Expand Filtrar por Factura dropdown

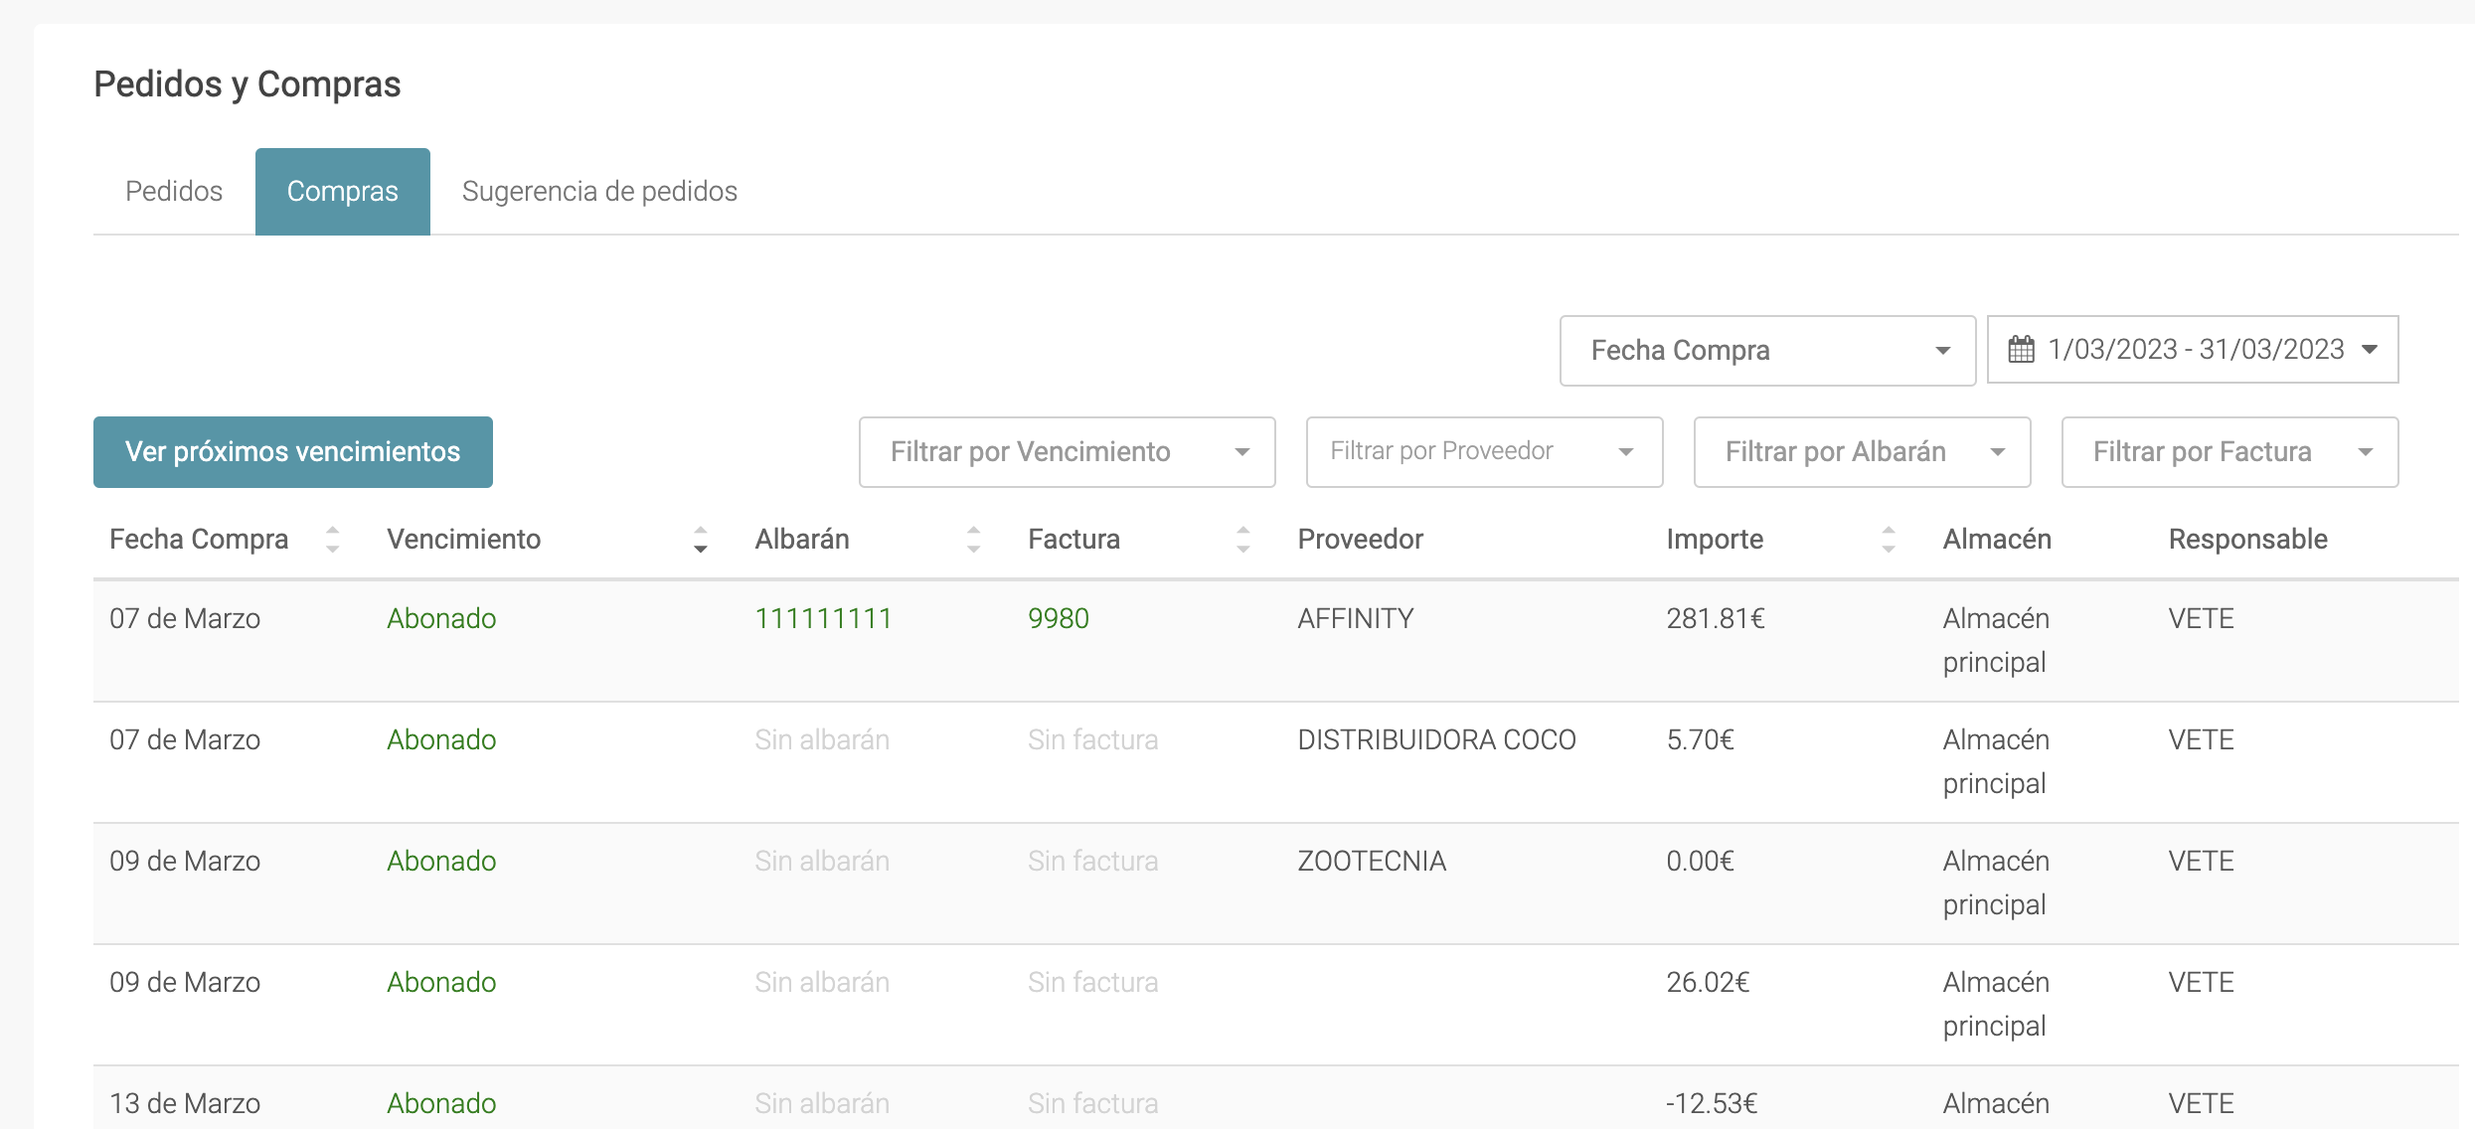2228,452
